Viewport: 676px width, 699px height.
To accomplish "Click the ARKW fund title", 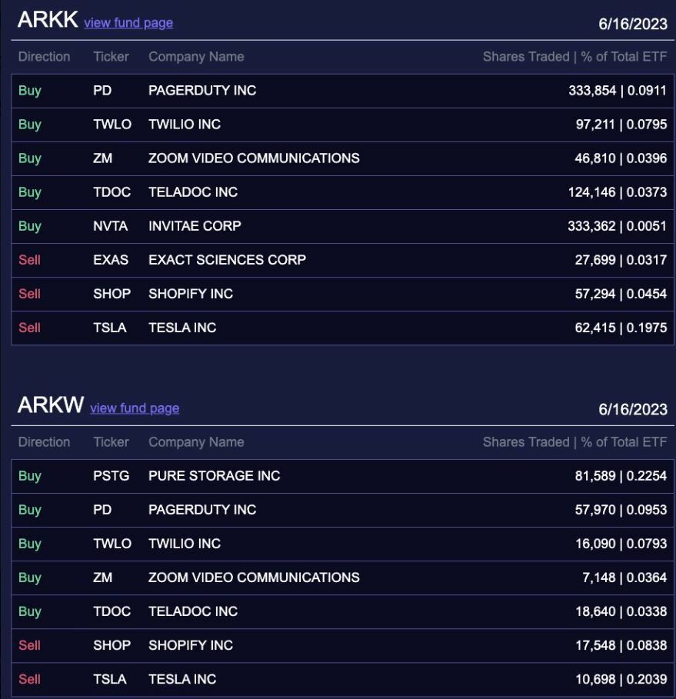I will 51,405.
